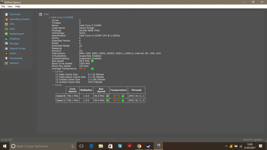
Task: Go to the Network section
Action: (x=14, y=63)
